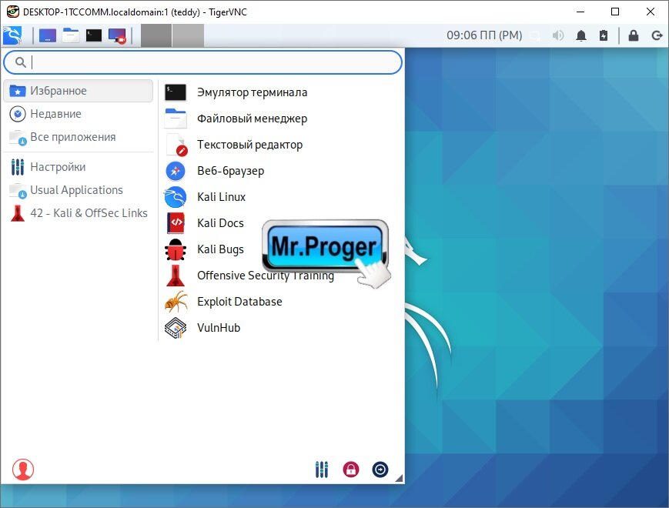The width and height of the screenshot is (669, 508).
Task: Click the menu resize grip corner
Action: (399, 479)
